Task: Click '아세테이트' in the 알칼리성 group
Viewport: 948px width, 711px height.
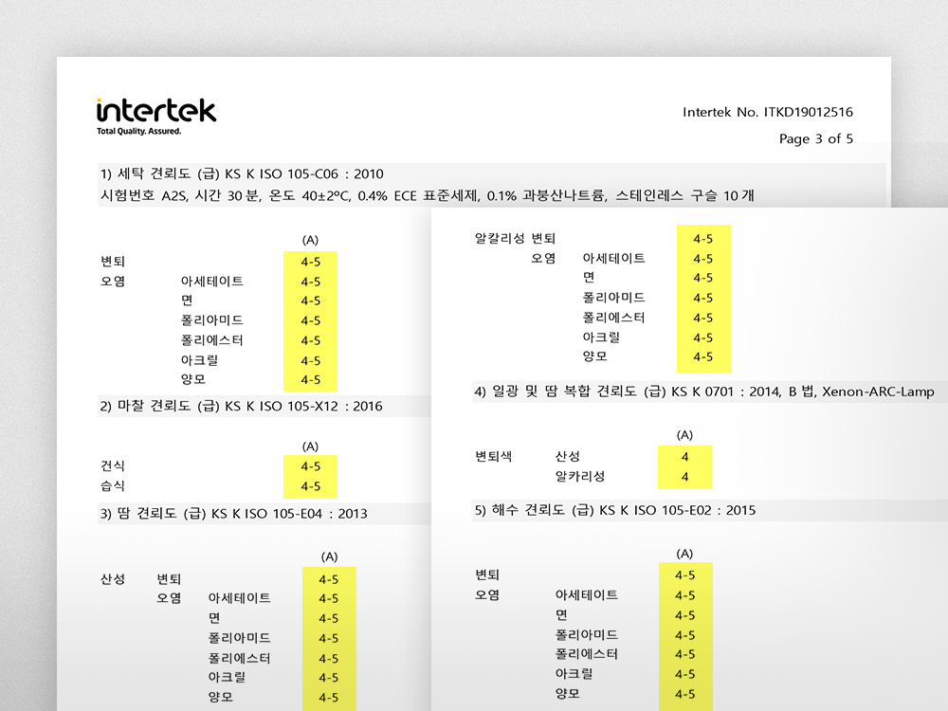Action: 613,258
